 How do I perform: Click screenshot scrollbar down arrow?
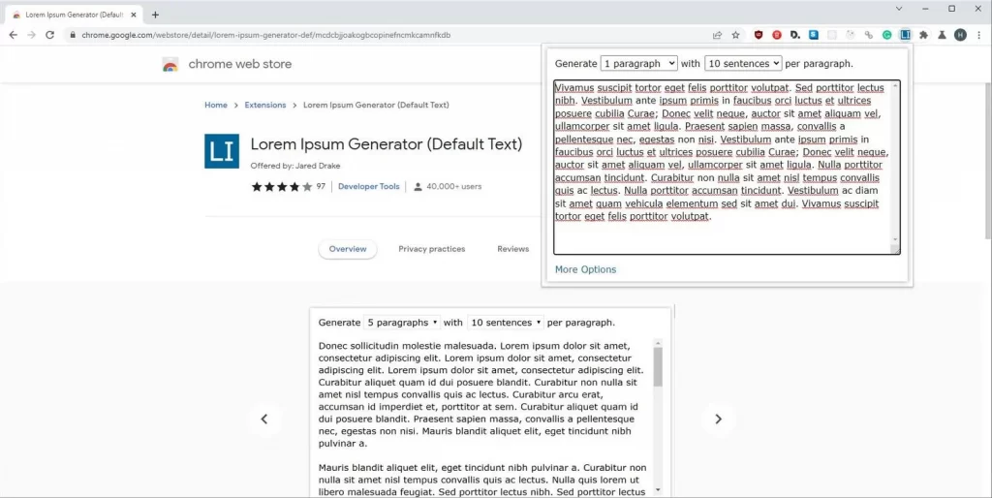[x=658, y=490]
